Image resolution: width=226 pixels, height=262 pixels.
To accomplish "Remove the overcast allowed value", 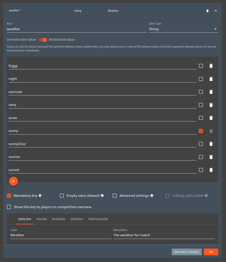I will point(211,92).
